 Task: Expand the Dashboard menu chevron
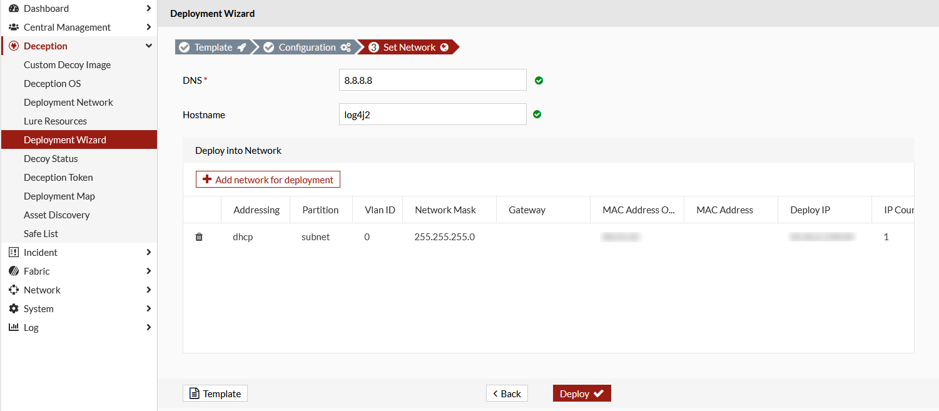point(148,9)
